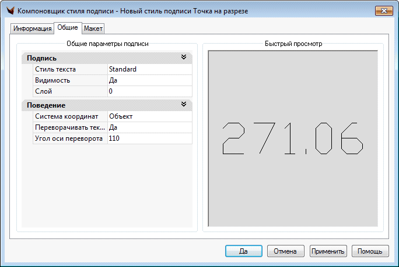This screenshot has width=399, height=267.
Task: Collapse the Подпись section chevron
Action: 183,58
